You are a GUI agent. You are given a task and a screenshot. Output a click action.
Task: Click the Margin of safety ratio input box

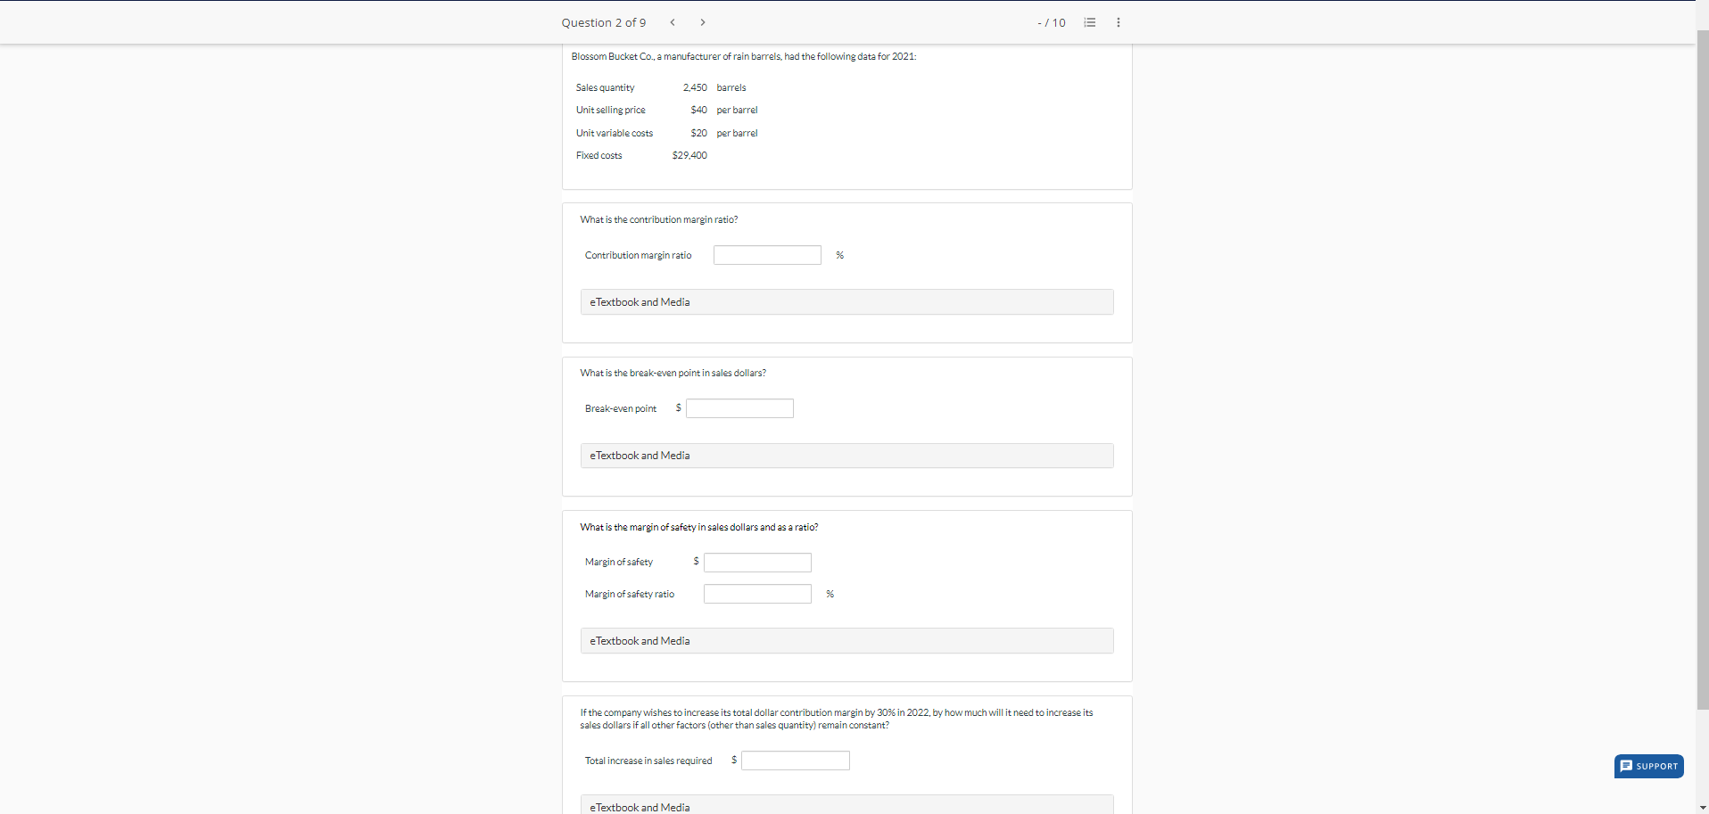click(x=756, y=593)
